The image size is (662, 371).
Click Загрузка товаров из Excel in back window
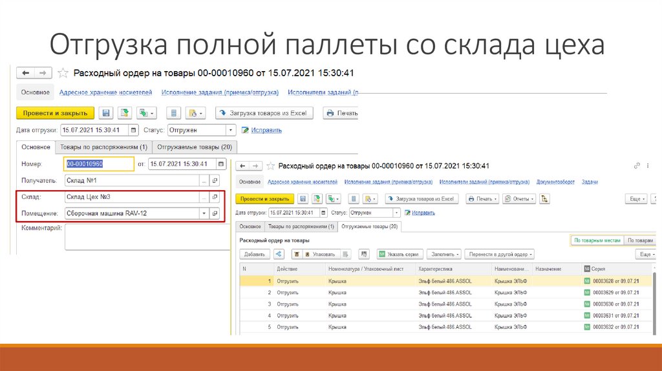tap(264, 113)
